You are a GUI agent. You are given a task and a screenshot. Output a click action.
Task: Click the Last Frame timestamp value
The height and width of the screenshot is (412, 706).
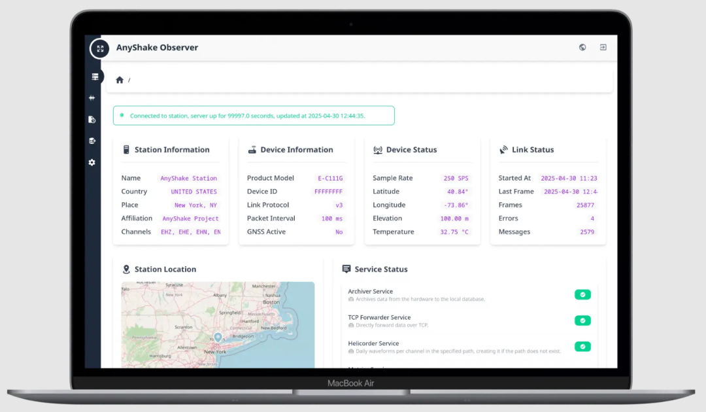coord(571,192)
